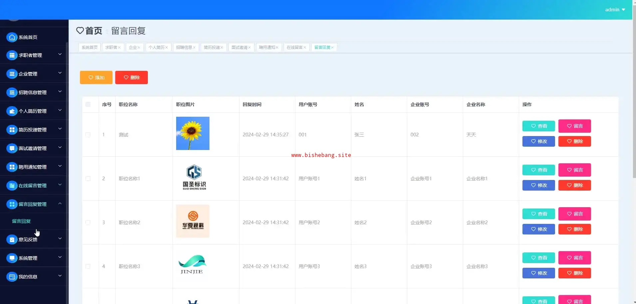Click the 个人简历管理 icon
Viewport: 636px width, 304px height.
coord(12,111)
